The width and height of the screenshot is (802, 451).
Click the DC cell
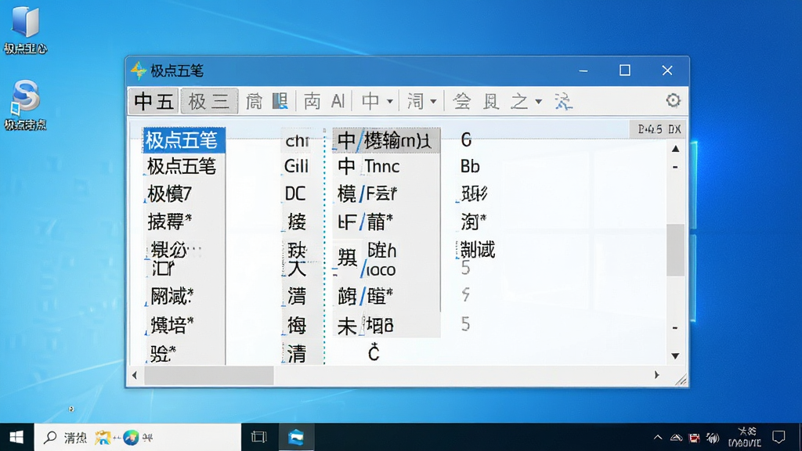tap(295, 194)
